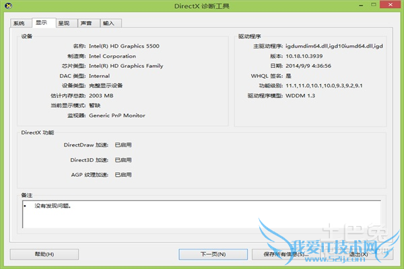
Task: Click the 下一页(N) button
Action: pyautogui.click(x=213, y=254)
